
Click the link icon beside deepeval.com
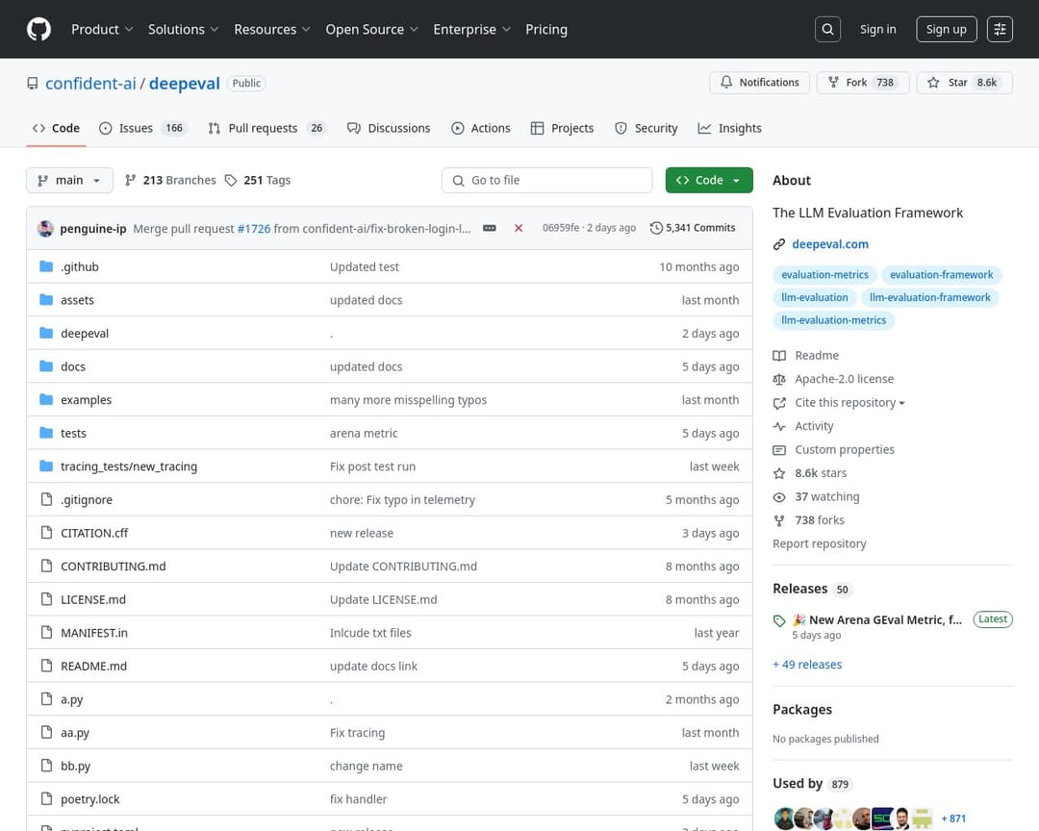click(x=779, y=244)
